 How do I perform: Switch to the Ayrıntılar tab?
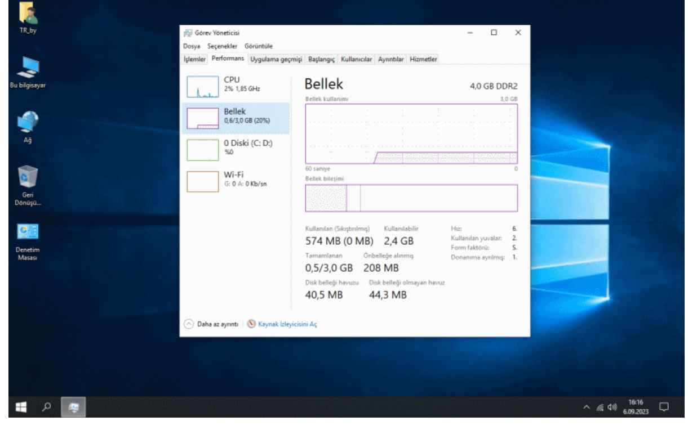point(389,59)
